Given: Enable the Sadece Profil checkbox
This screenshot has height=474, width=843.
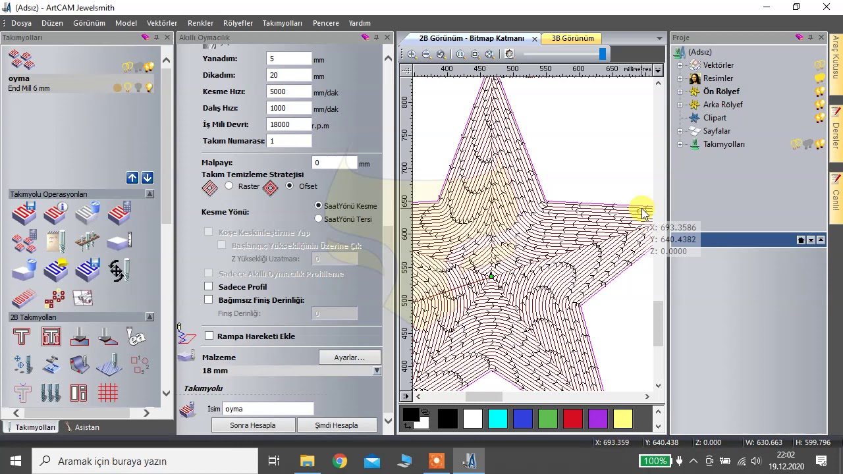Looking at the screenshot, I should coord(209,287).
